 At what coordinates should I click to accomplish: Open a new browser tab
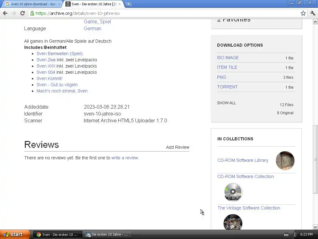128,4
